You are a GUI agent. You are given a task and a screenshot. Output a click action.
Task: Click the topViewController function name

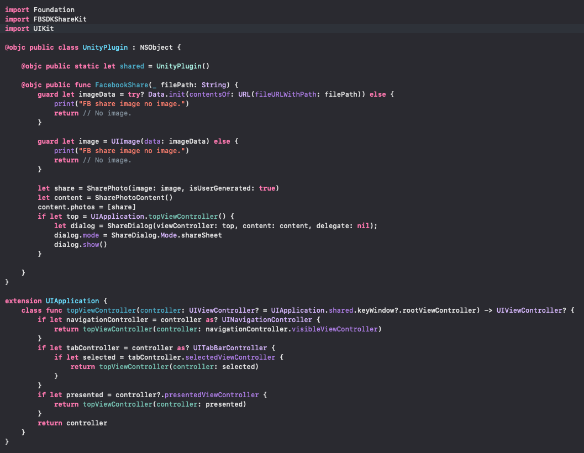[x=101, y=310]
